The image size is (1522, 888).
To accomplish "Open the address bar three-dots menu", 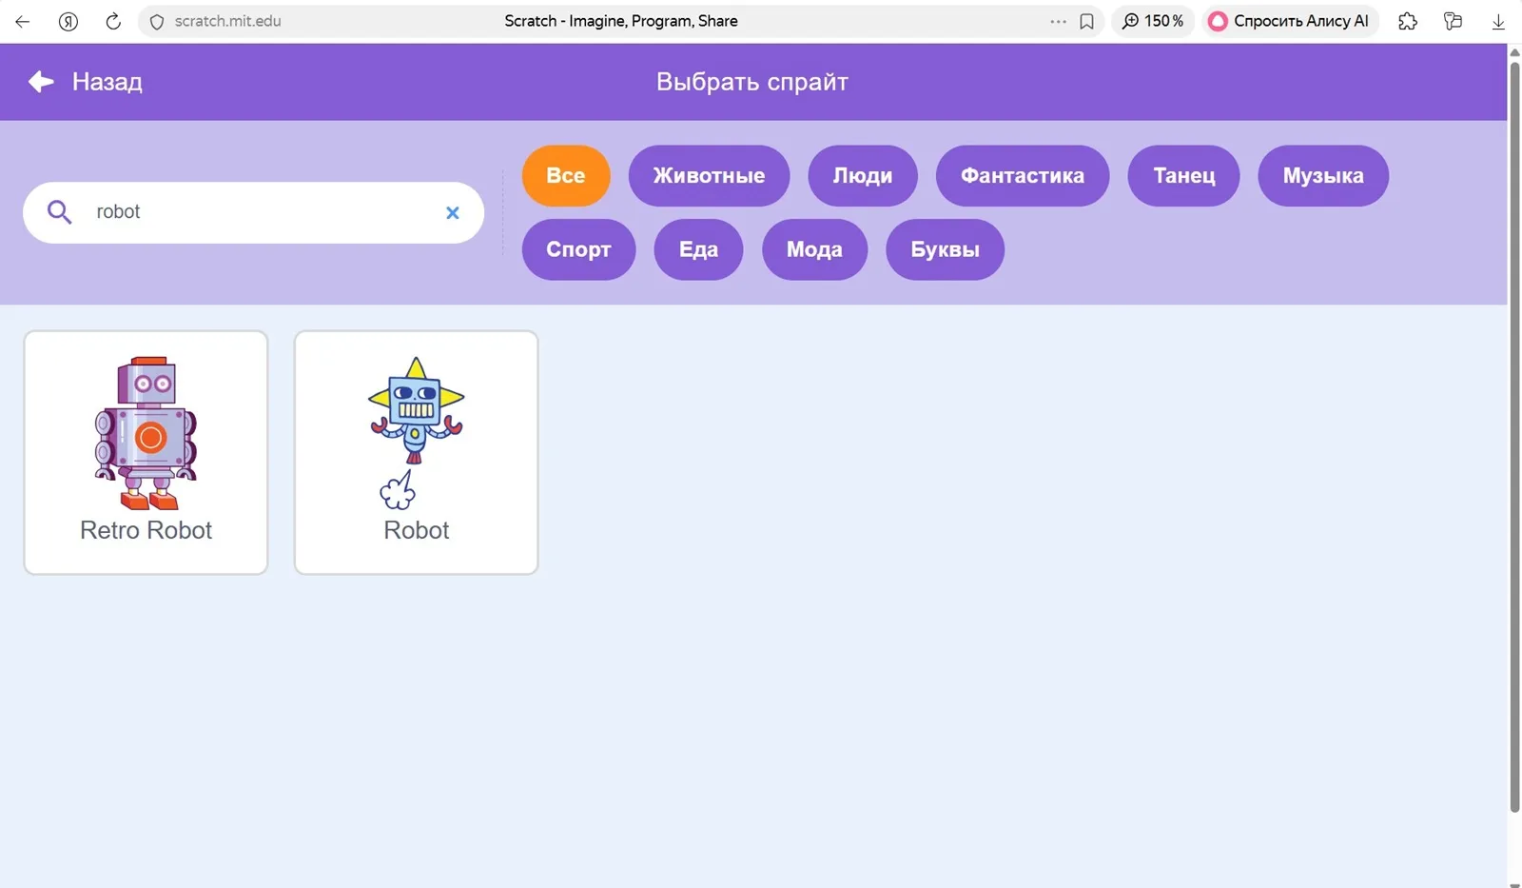I will 1058,21.
